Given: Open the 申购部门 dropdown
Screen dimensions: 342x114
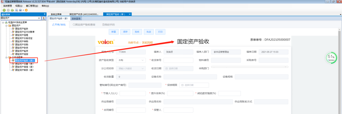Looking at the screenshot, I should [250, 67].
